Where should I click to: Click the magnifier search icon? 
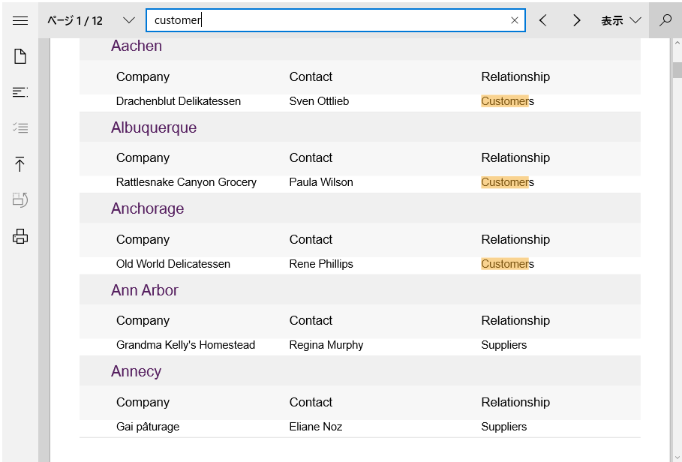665,20
